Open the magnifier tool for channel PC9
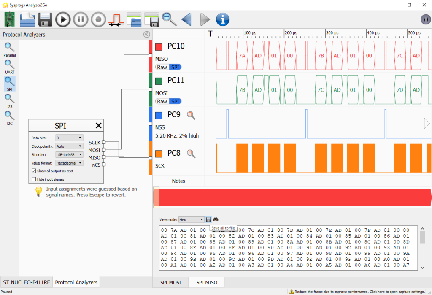This screenshot has width=432, height=295. tap(191, 115)
